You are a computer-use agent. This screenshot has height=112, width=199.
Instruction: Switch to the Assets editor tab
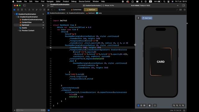tap(62, 10)
